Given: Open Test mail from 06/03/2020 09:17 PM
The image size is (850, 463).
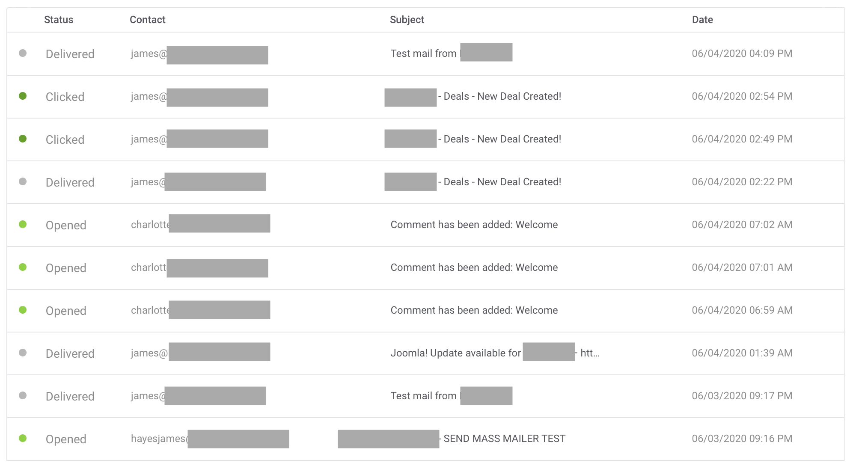Looking at the screenshot, I should coord(451,396).
